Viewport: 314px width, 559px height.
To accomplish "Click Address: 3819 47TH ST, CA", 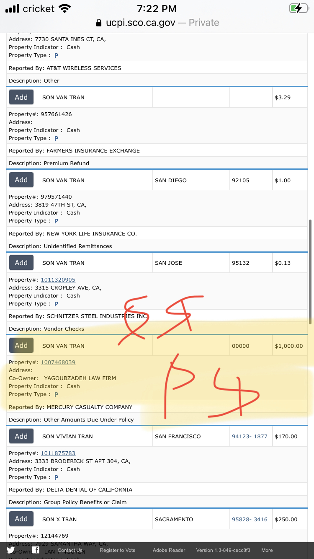I will [48, 205].
